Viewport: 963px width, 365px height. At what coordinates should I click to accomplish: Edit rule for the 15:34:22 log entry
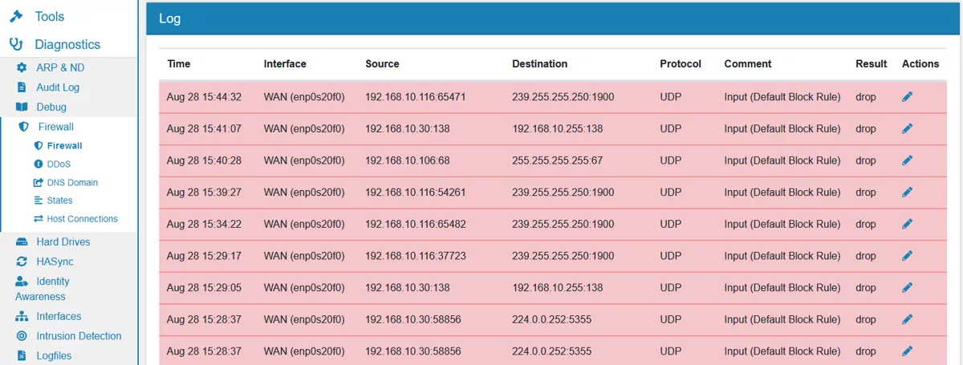[x=907, y=224]
